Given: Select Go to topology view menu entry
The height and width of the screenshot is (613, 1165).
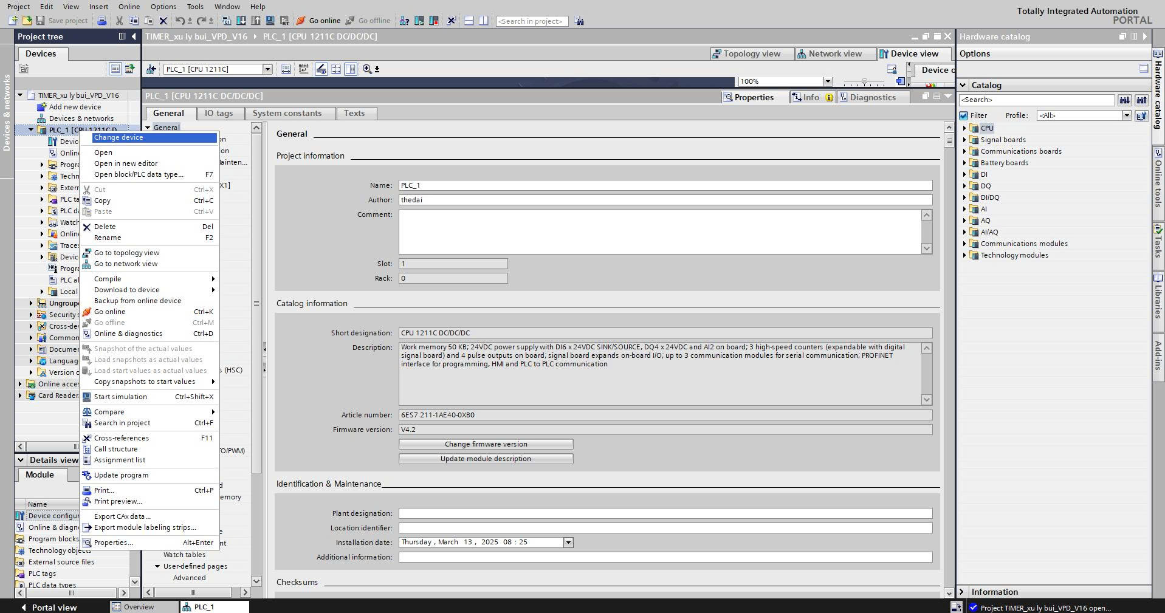Looking at the screenshot, I should 149,253.
